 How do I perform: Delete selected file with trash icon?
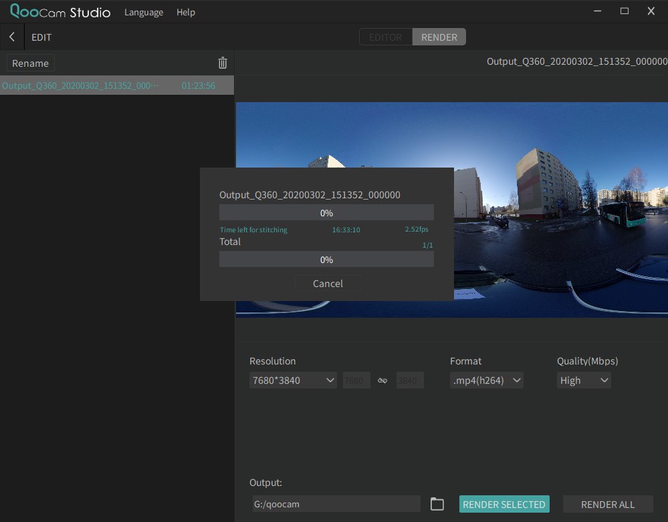click(223, 63)
